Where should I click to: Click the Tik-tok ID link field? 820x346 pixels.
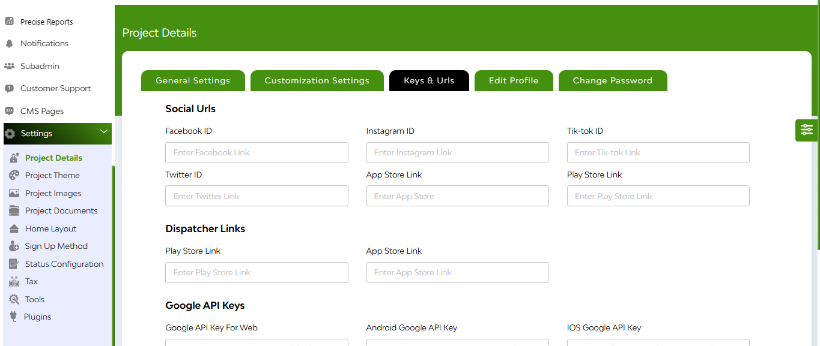point(658,152)
